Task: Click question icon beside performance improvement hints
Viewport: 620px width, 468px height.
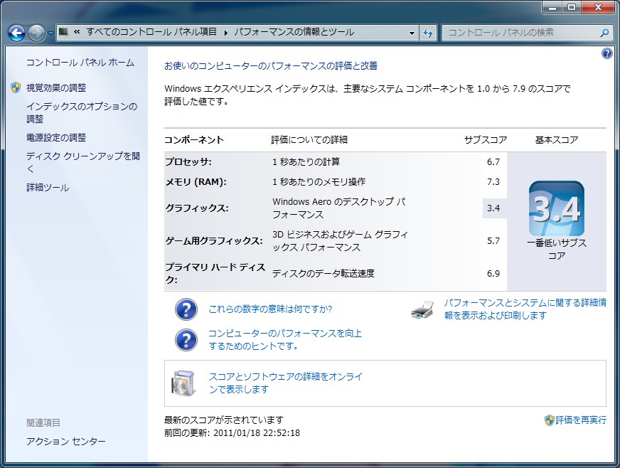Action: pyautogui.click(x=186, y=340)
